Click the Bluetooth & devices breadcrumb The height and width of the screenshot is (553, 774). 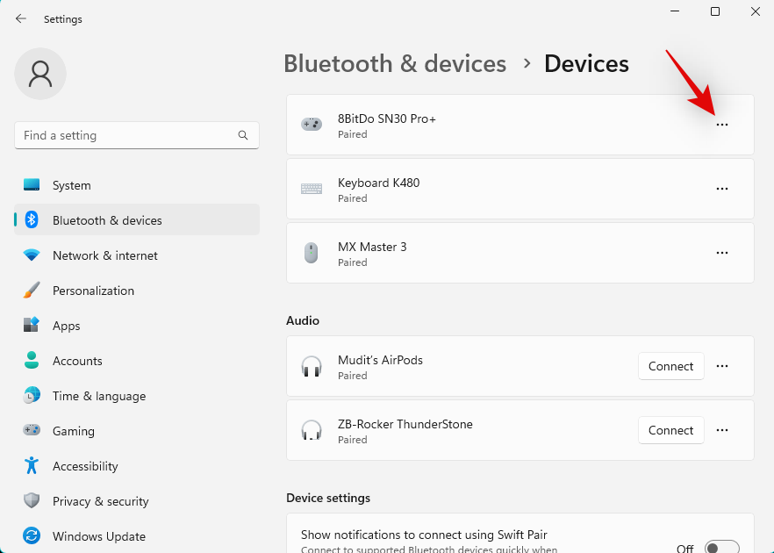coord(395,64)
